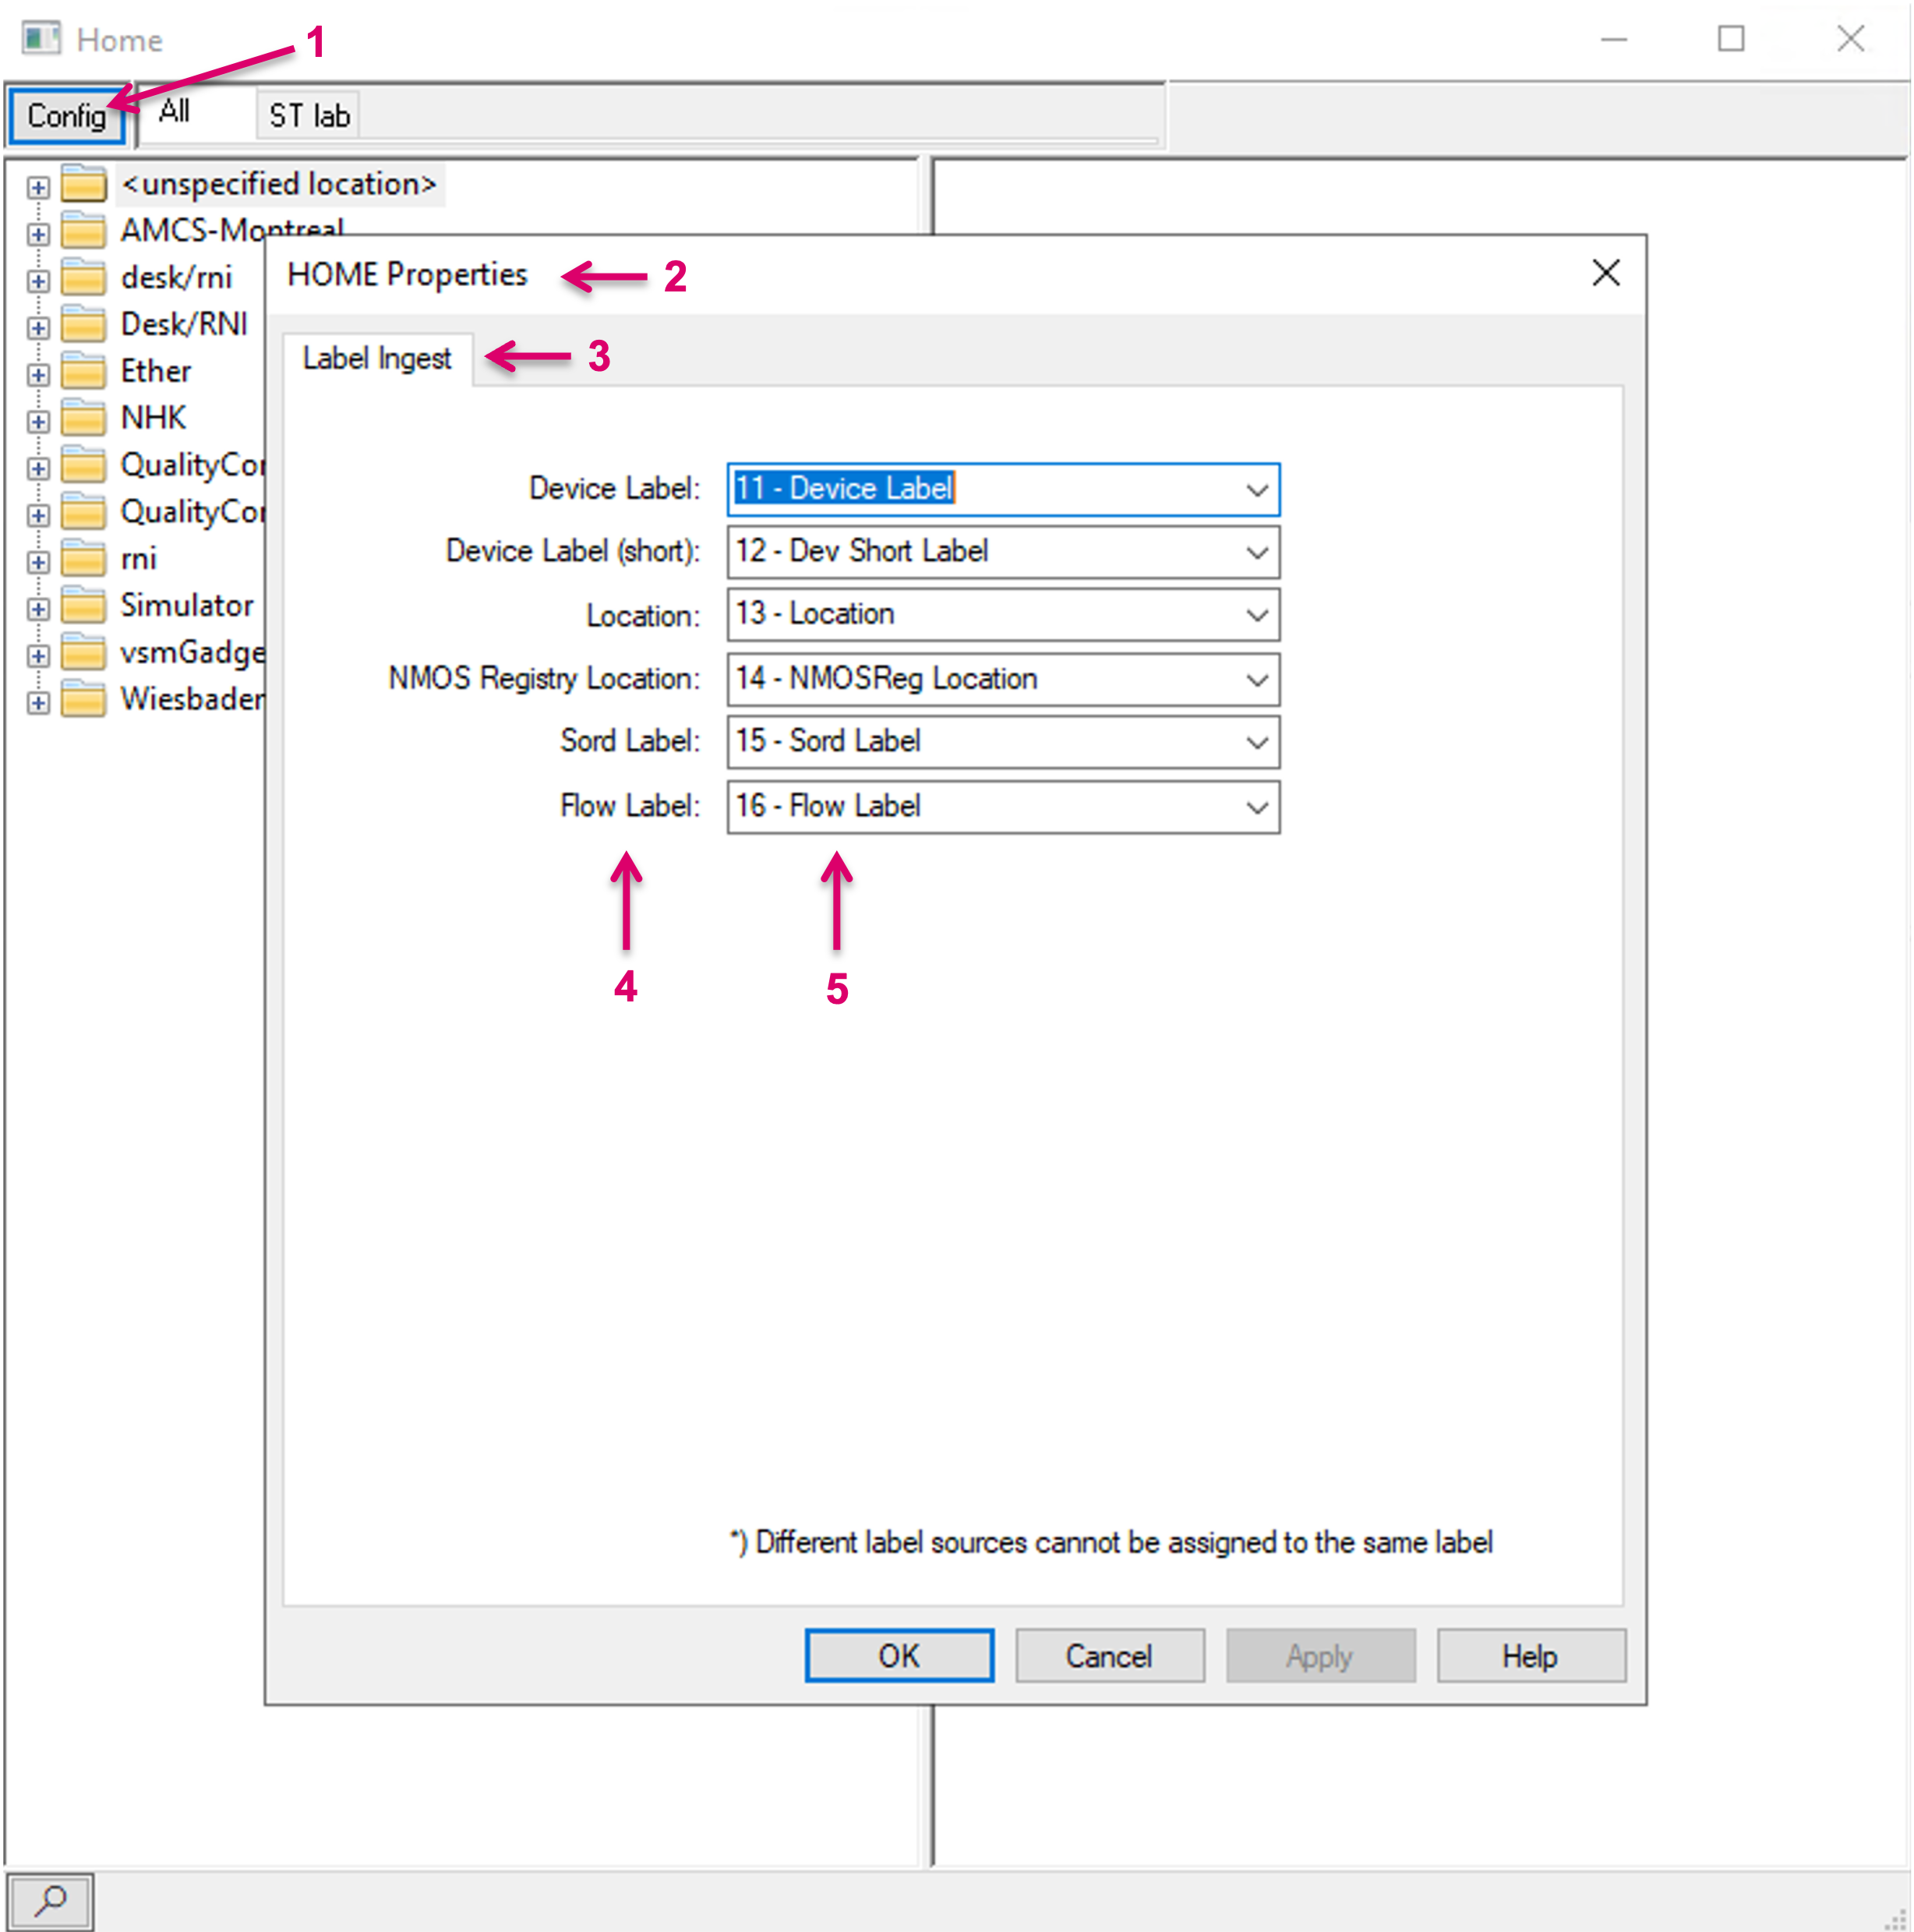Screen dimensions: 1914x1932
Task: Click the magnifier search icon at bottom left
Action: 50,1899
